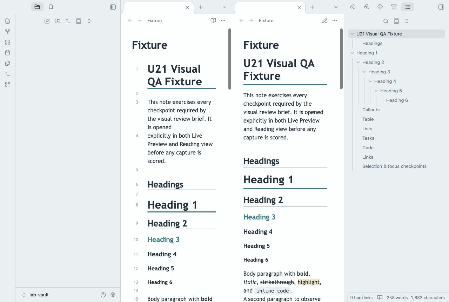Open the left pane tab list dropdown
This screenshot has height=302, width=449.
pyautogui.click(x=224, y=7)
